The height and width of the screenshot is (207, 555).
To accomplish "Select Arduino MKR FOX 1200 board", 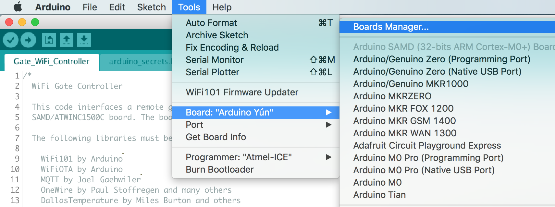I will 447,108.
